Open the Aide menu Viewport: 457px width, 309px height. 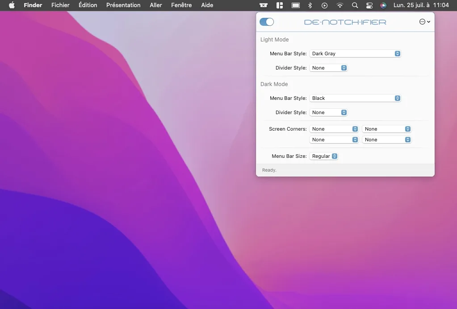coord(207,5)
